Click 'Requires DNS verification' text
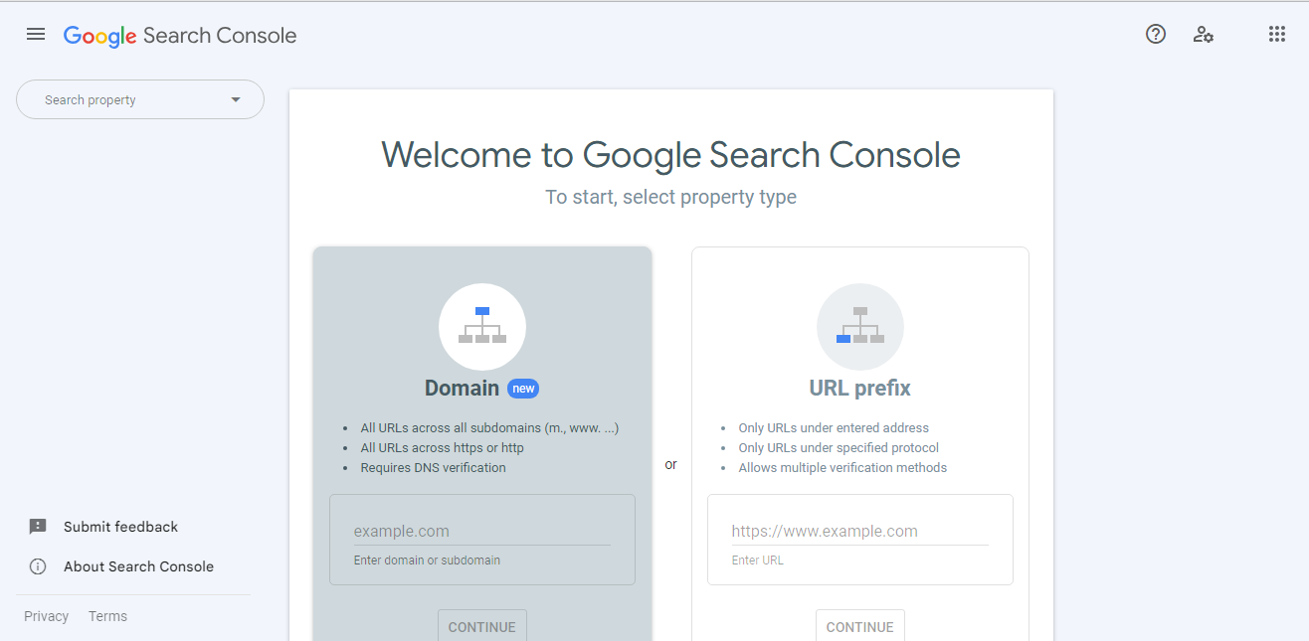The image size is (1309, 641). [x=434, y=468]
